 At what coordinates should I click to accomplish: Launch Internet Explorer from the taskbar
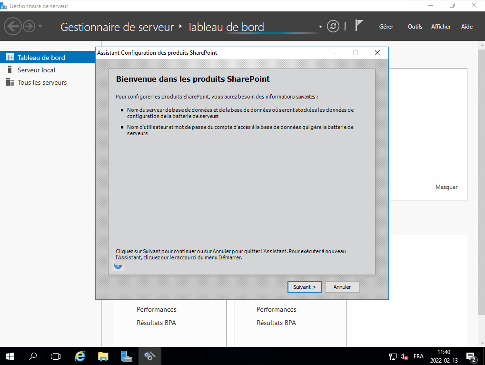point(80,356)
